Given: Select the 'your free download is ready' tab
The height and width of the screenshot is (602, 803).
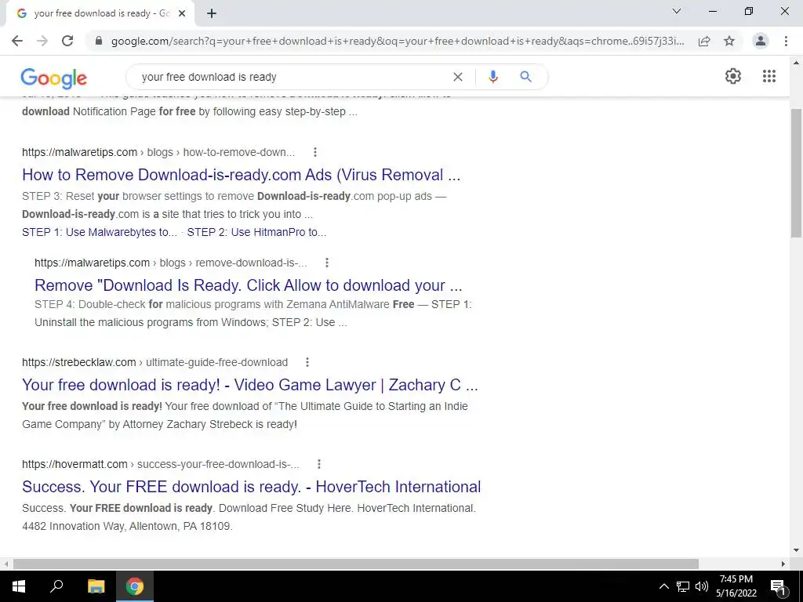Looking at the screenshot, I should coord(100,13).
